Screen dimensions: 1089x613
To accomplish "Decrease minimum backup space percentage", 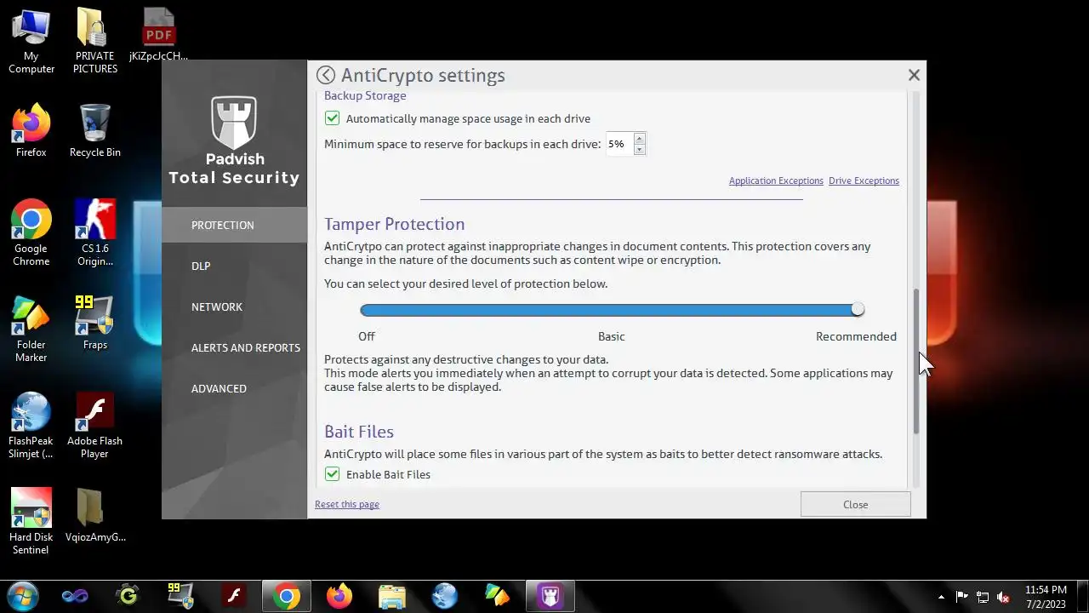I will 639,150.
